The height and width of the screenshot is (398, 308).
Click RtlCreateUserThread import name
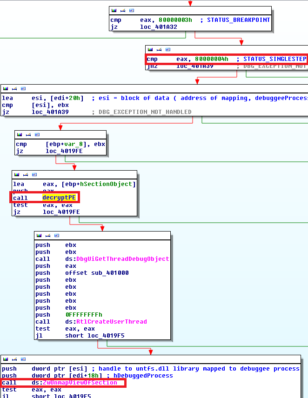(112, 322)
